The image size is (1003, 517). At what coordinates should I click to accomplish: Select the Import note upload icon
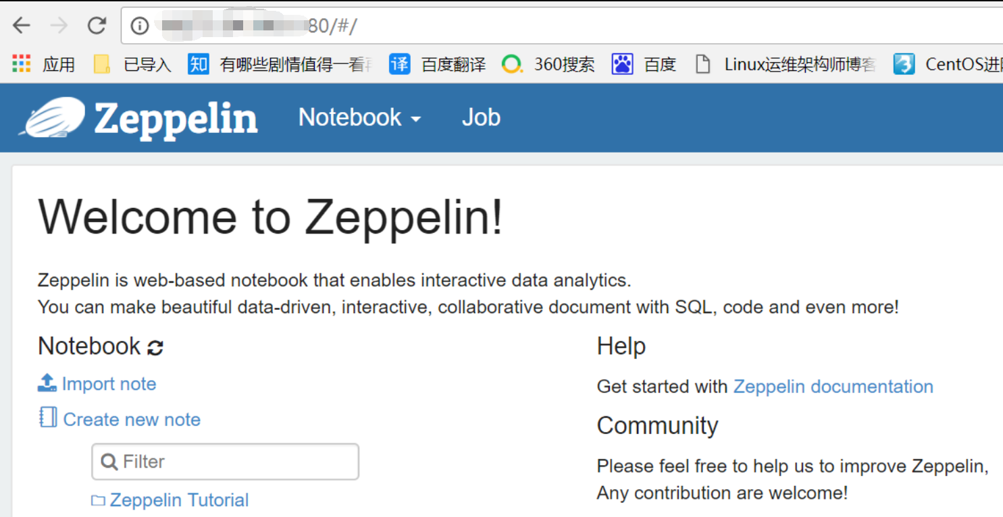[45, 382]
